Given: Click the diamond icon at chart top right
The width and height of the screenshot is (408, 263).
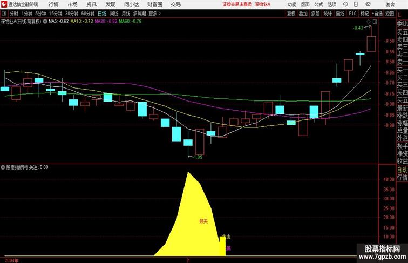Looking at the screenshot, I should (369, 22).
